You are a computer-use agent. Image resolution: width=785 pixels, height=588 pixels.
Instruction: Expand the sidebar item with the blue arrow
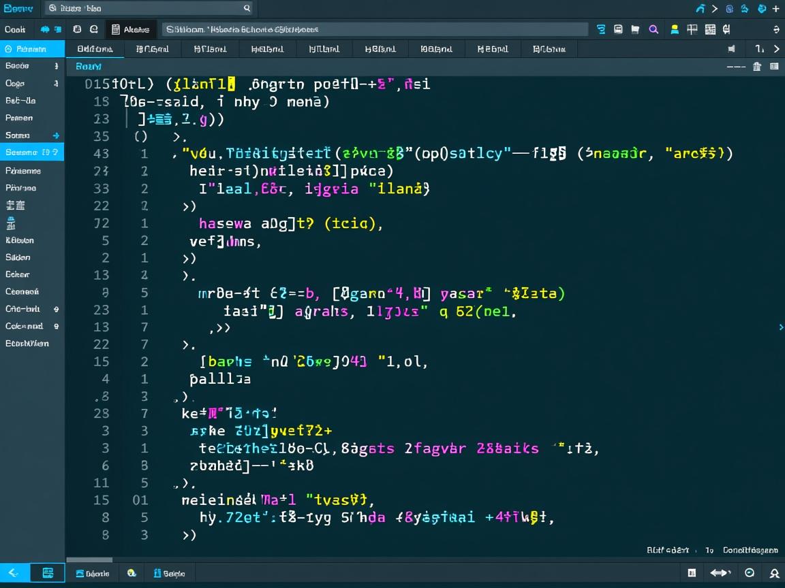click(56, 135)
